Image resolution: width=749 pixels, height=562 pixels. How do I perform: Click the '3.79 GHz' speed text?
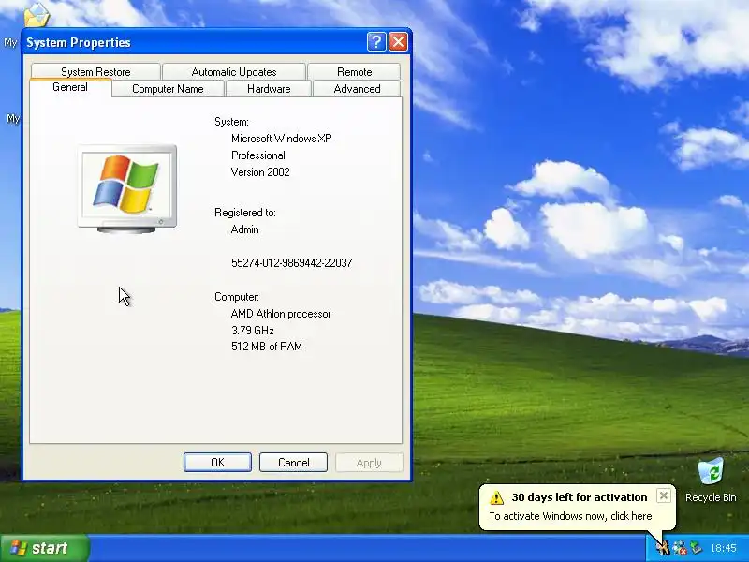point(253,331)
